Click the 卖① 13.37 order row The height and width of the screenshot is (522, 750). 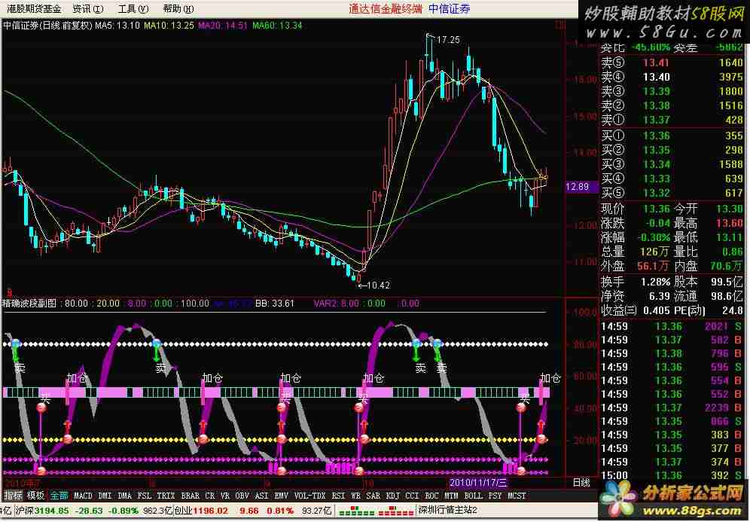(672, 120)
